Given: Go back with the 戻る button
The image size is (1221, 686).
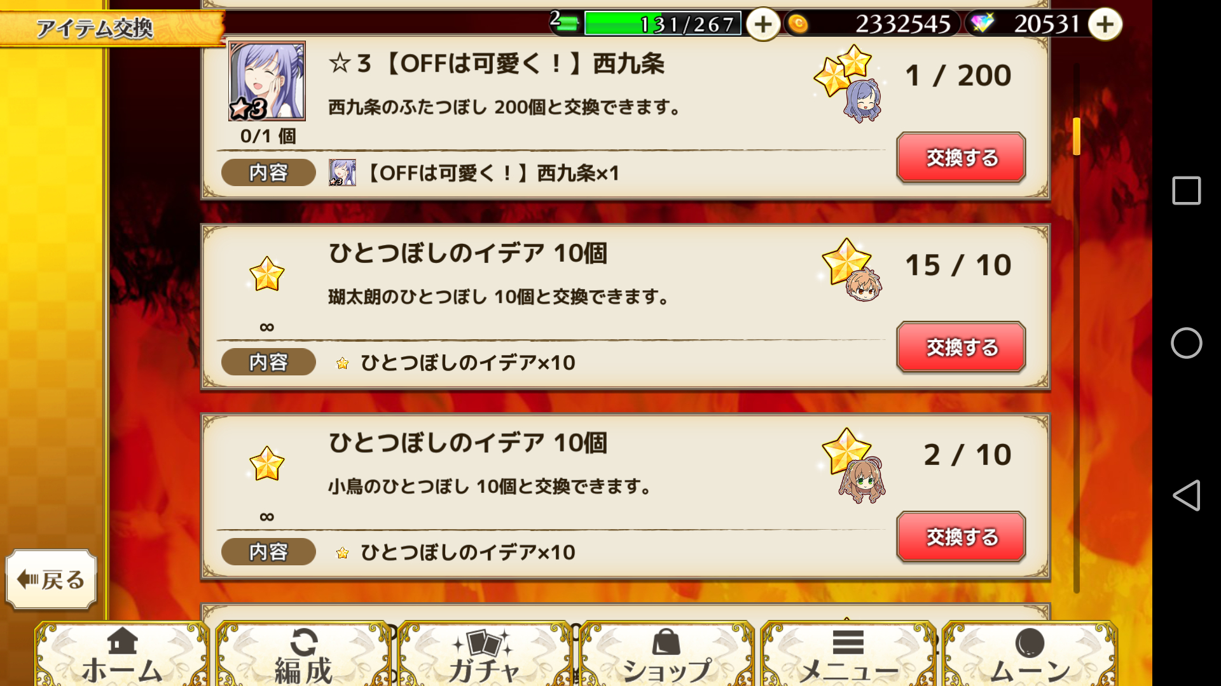Looking at the screenshot, I should pos(52,579).
